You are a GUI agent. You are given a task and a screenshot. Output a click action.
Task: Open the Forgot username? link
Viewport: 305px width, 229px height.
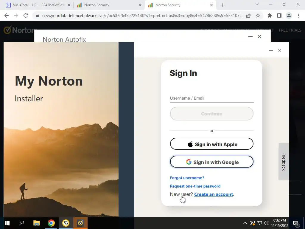187,178
